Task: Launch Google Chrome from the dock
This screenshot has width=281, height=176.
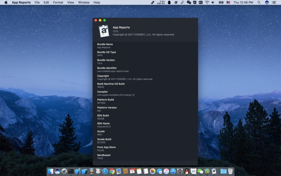Action: point(112,171)
